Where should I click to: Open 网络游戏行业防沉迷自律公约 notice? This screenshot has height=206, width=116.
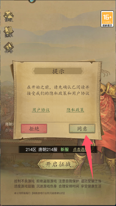48,193
